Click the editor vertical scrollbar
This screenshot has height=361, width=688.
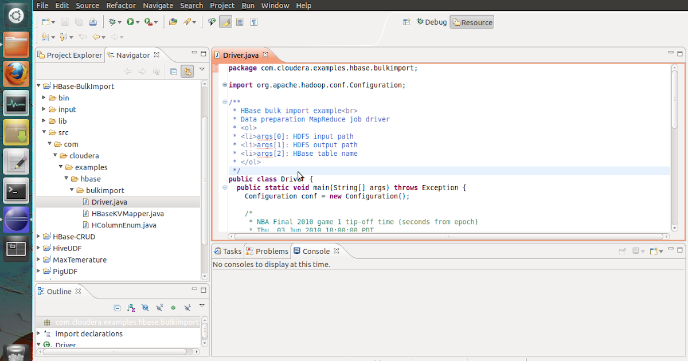tap(675, 97)
